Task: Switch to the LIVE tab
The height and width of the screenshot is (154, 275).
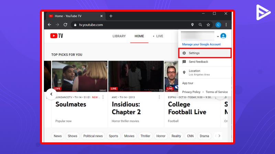Action: pos(158,36)
